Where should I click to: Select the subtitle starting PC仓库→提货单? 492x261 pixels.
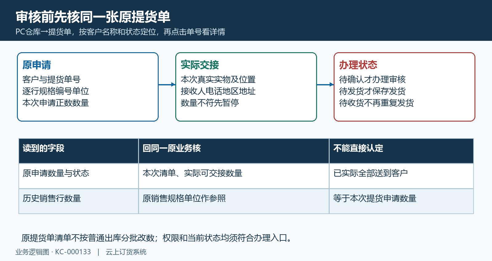pyautogui.click(x=120, y=32)
